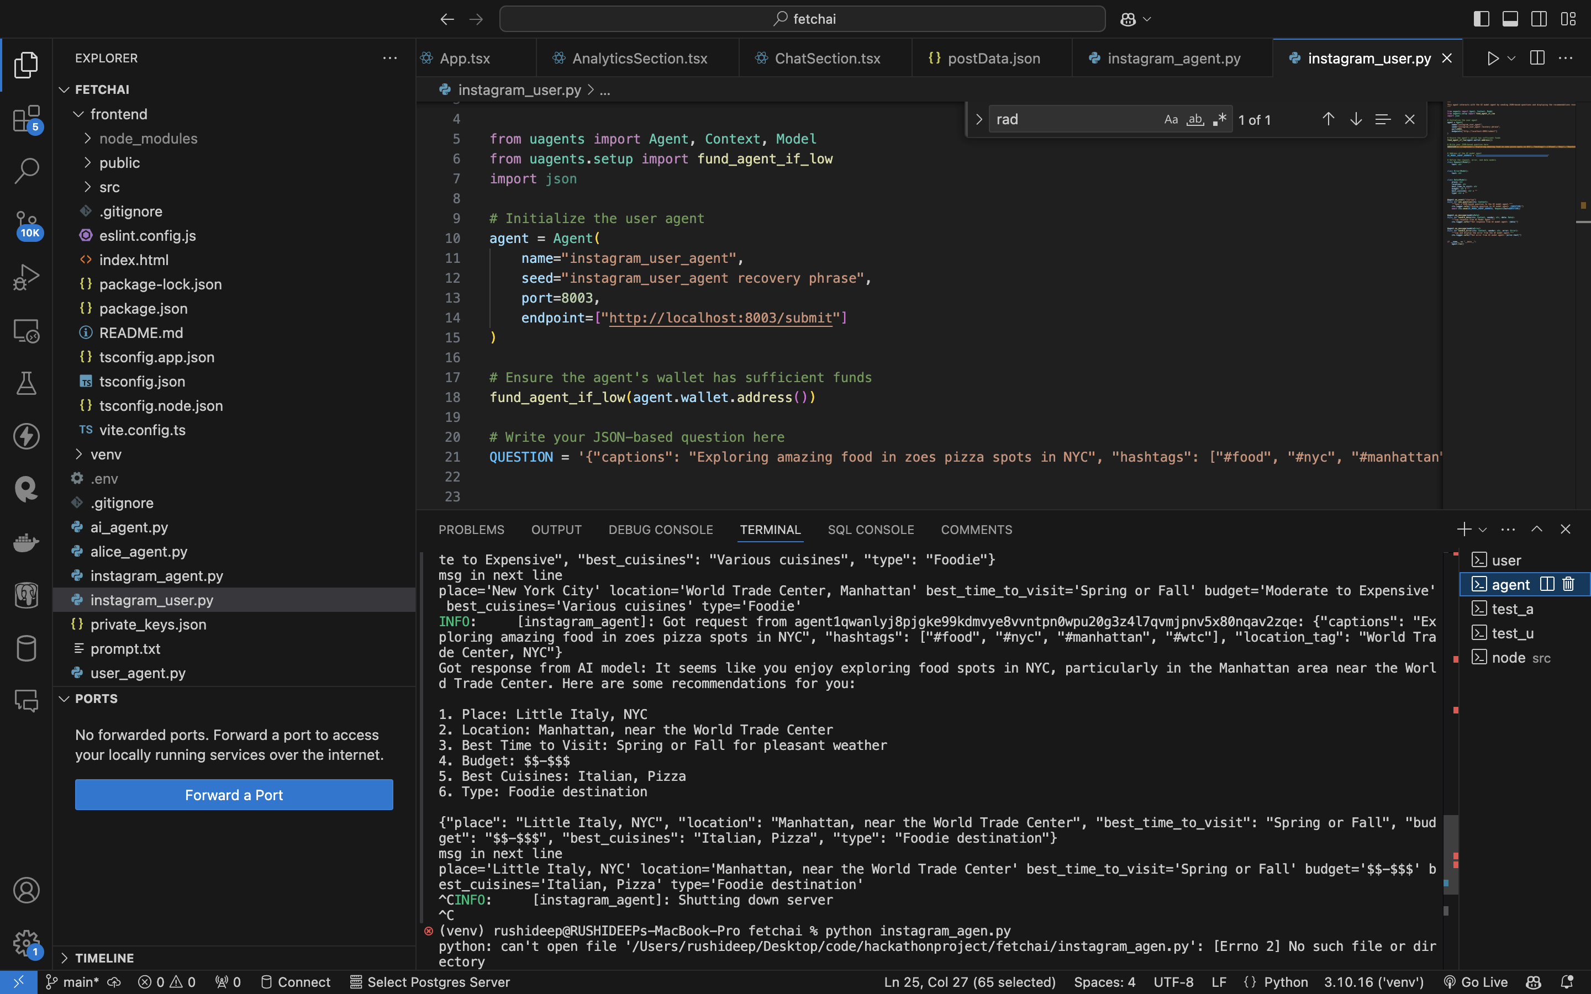Click the split editor right icon
Viewport: 1591px width, 994px height.
coord(1537,59)
